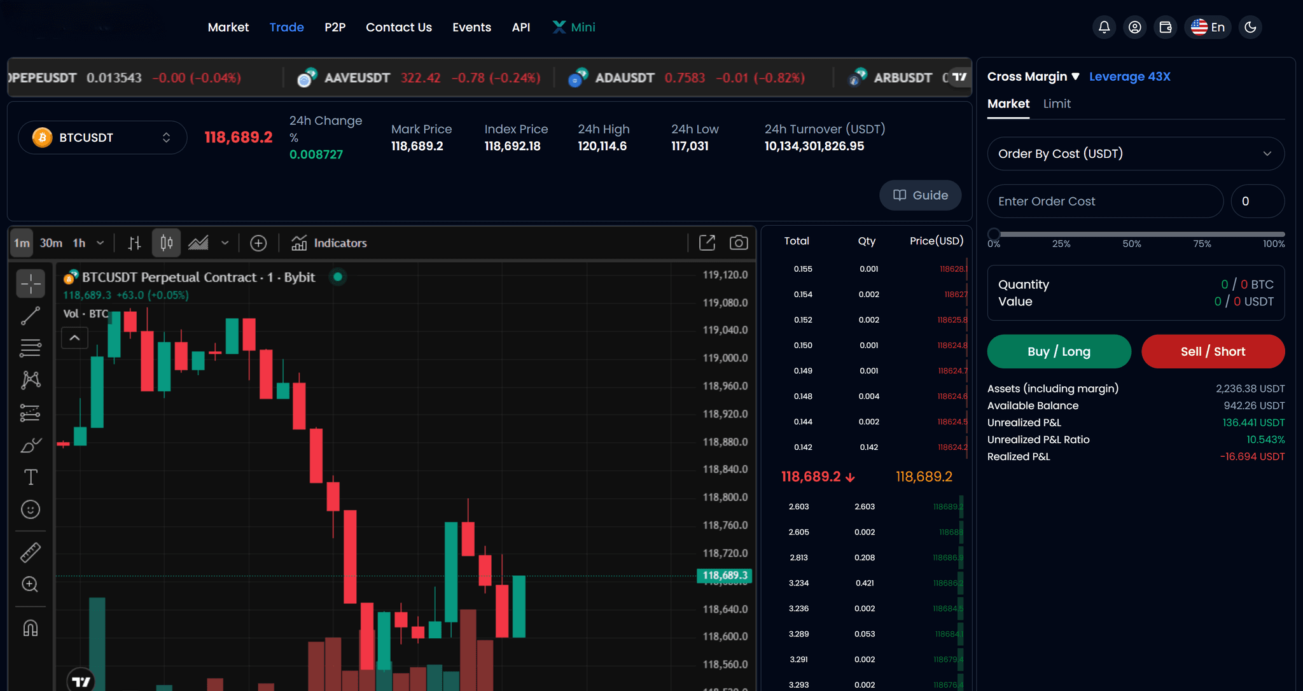
Task: Expand the chart style dropdown arrow
Action: (x=225, y=243)
